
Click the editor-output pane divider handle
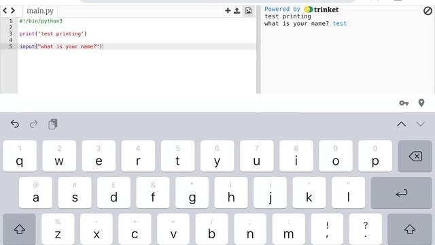(258, 50)
